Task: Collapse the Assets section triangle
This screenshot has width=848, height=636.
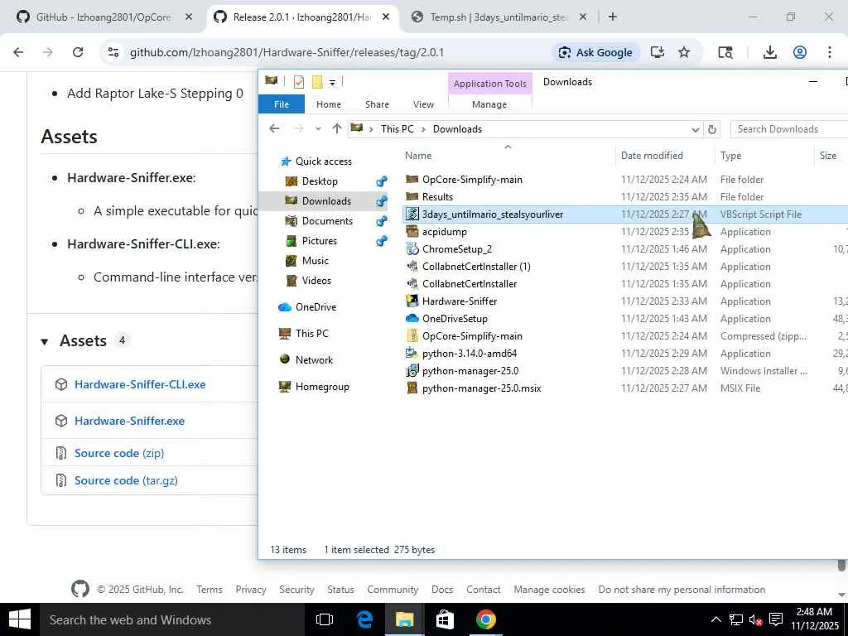Action: click(x=45, y=342)
